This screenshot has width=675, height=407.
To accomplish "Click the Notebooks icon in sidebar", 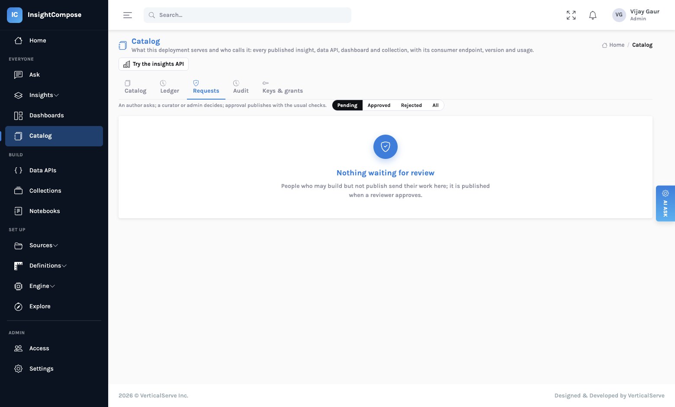I will click(x=18, y=211).
